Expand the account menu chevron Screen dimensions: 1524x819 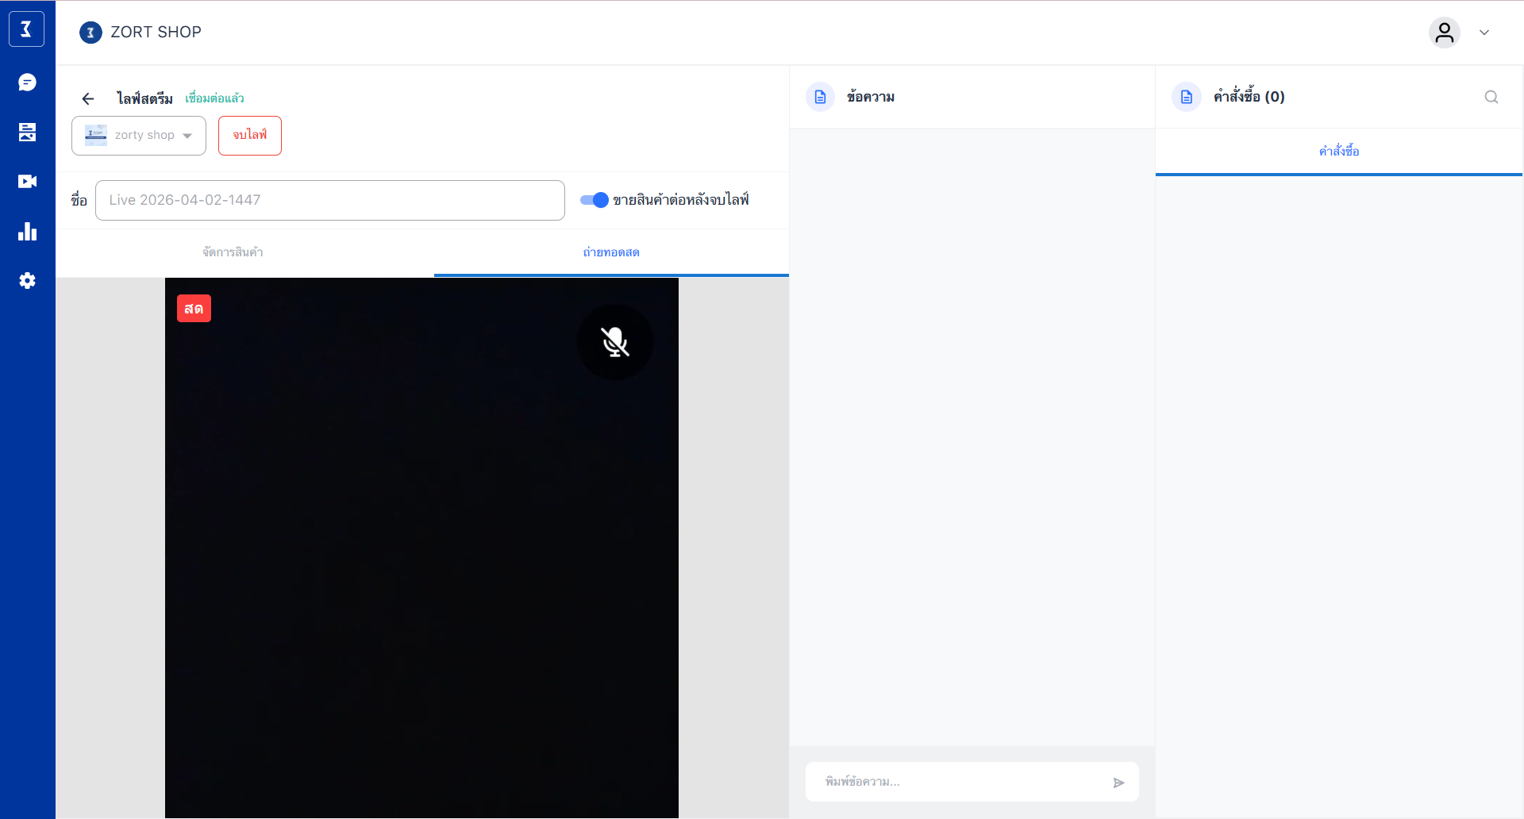(1484, 33)
